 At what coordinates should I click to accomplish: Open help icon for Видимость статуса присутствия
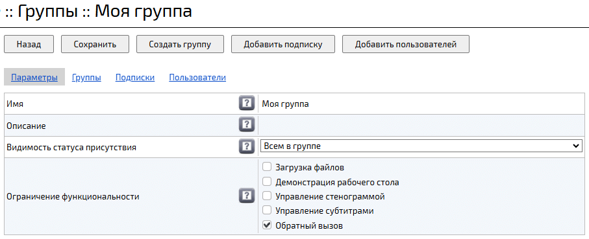coord(246,146)
